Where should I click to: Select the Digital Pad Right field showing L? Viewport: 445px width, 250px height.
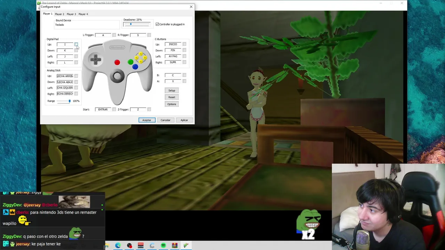(x=65, y=62)
